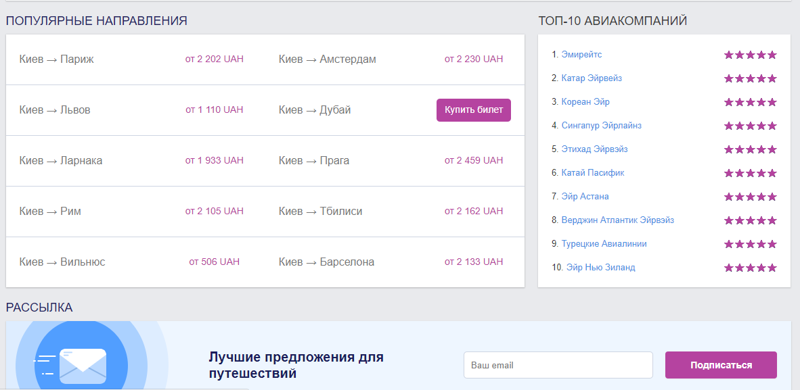Open the Эйр Астана airline link

pyautogui.click(x=585, y=196)
